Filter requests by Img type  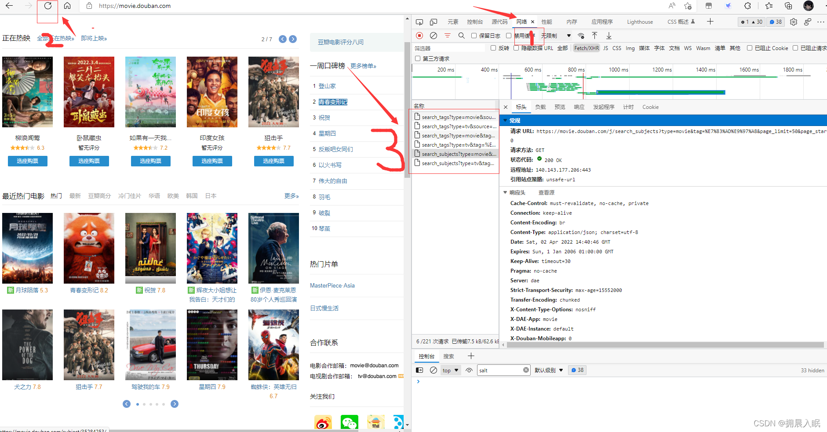630,48
